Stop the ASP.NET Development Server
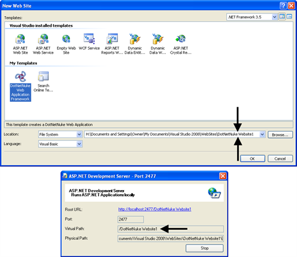 [x=204, y=248]
